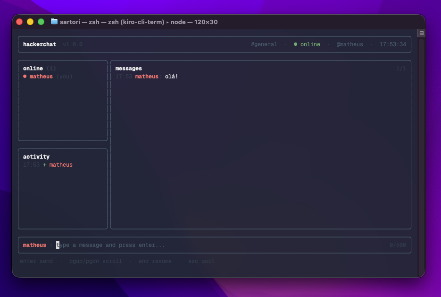
Task: Click the '(you)' label in online list
Action: pyautogui.click(x=64, y=76)
